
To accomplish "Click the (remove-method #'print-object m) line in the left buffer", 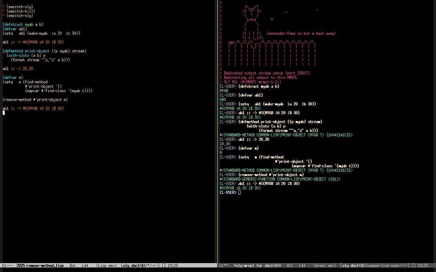I will click(x=35, y=100).
